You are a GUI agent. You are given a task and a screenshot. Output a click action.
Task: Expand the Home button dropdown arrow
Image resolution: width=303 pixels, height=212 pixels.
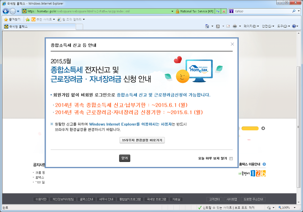point(212,26)
